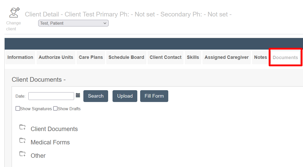Select the Documents tab
303x167 pixels.
pyautogui.click(x=285, y=58)
